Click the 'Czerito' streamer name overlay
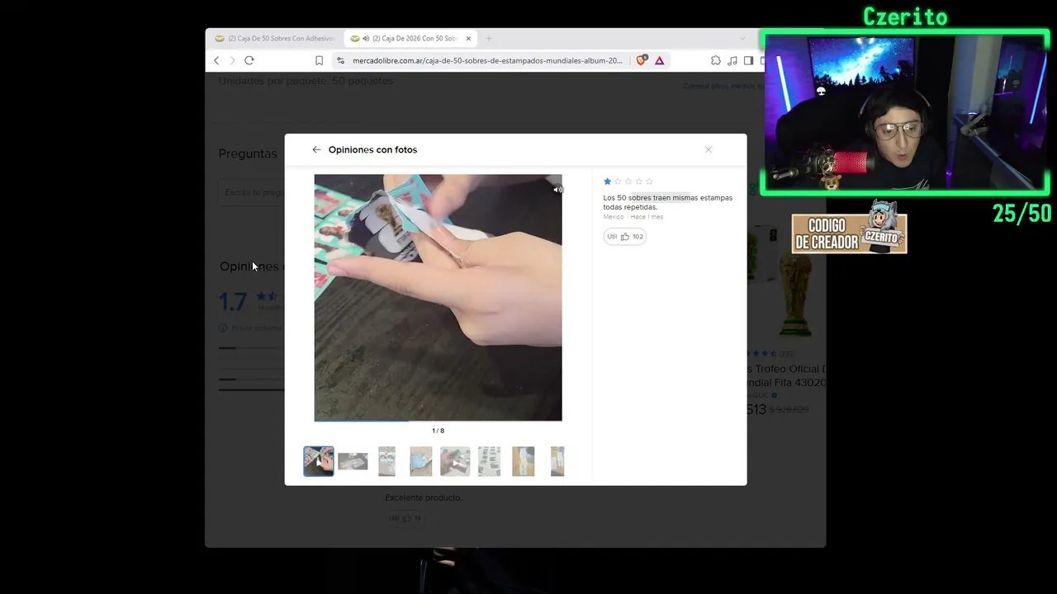The width and height of the screenshot is (1057, 594). tap(905, 16)
